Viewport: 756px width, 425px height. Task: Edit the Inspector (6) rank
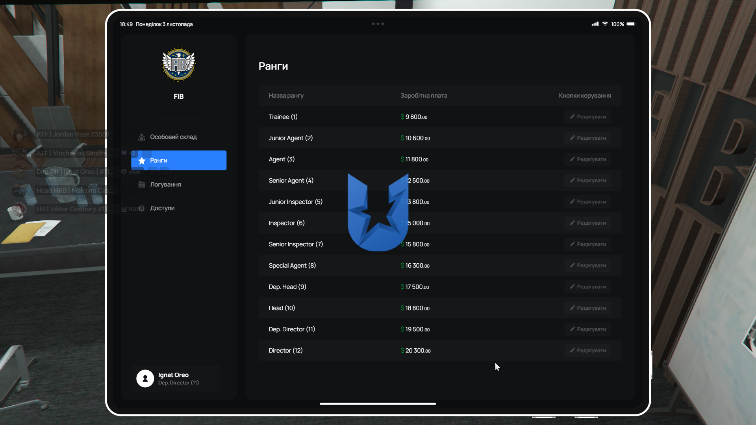tap(588, 223)
